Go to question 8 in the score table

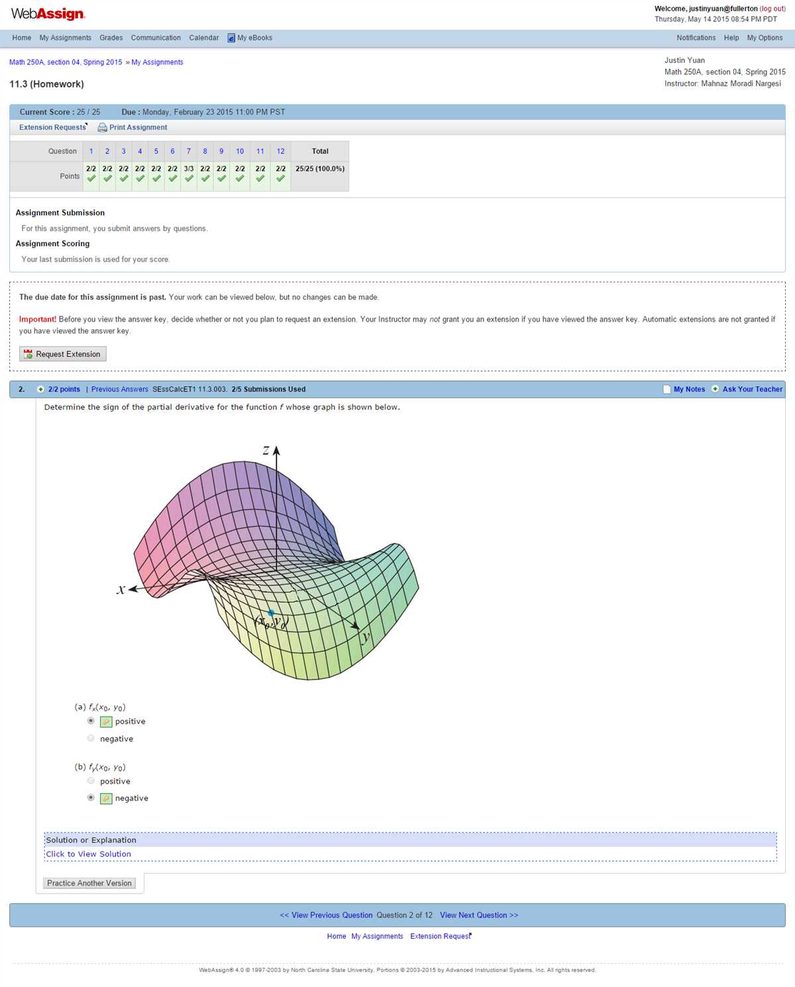(205, 151)
